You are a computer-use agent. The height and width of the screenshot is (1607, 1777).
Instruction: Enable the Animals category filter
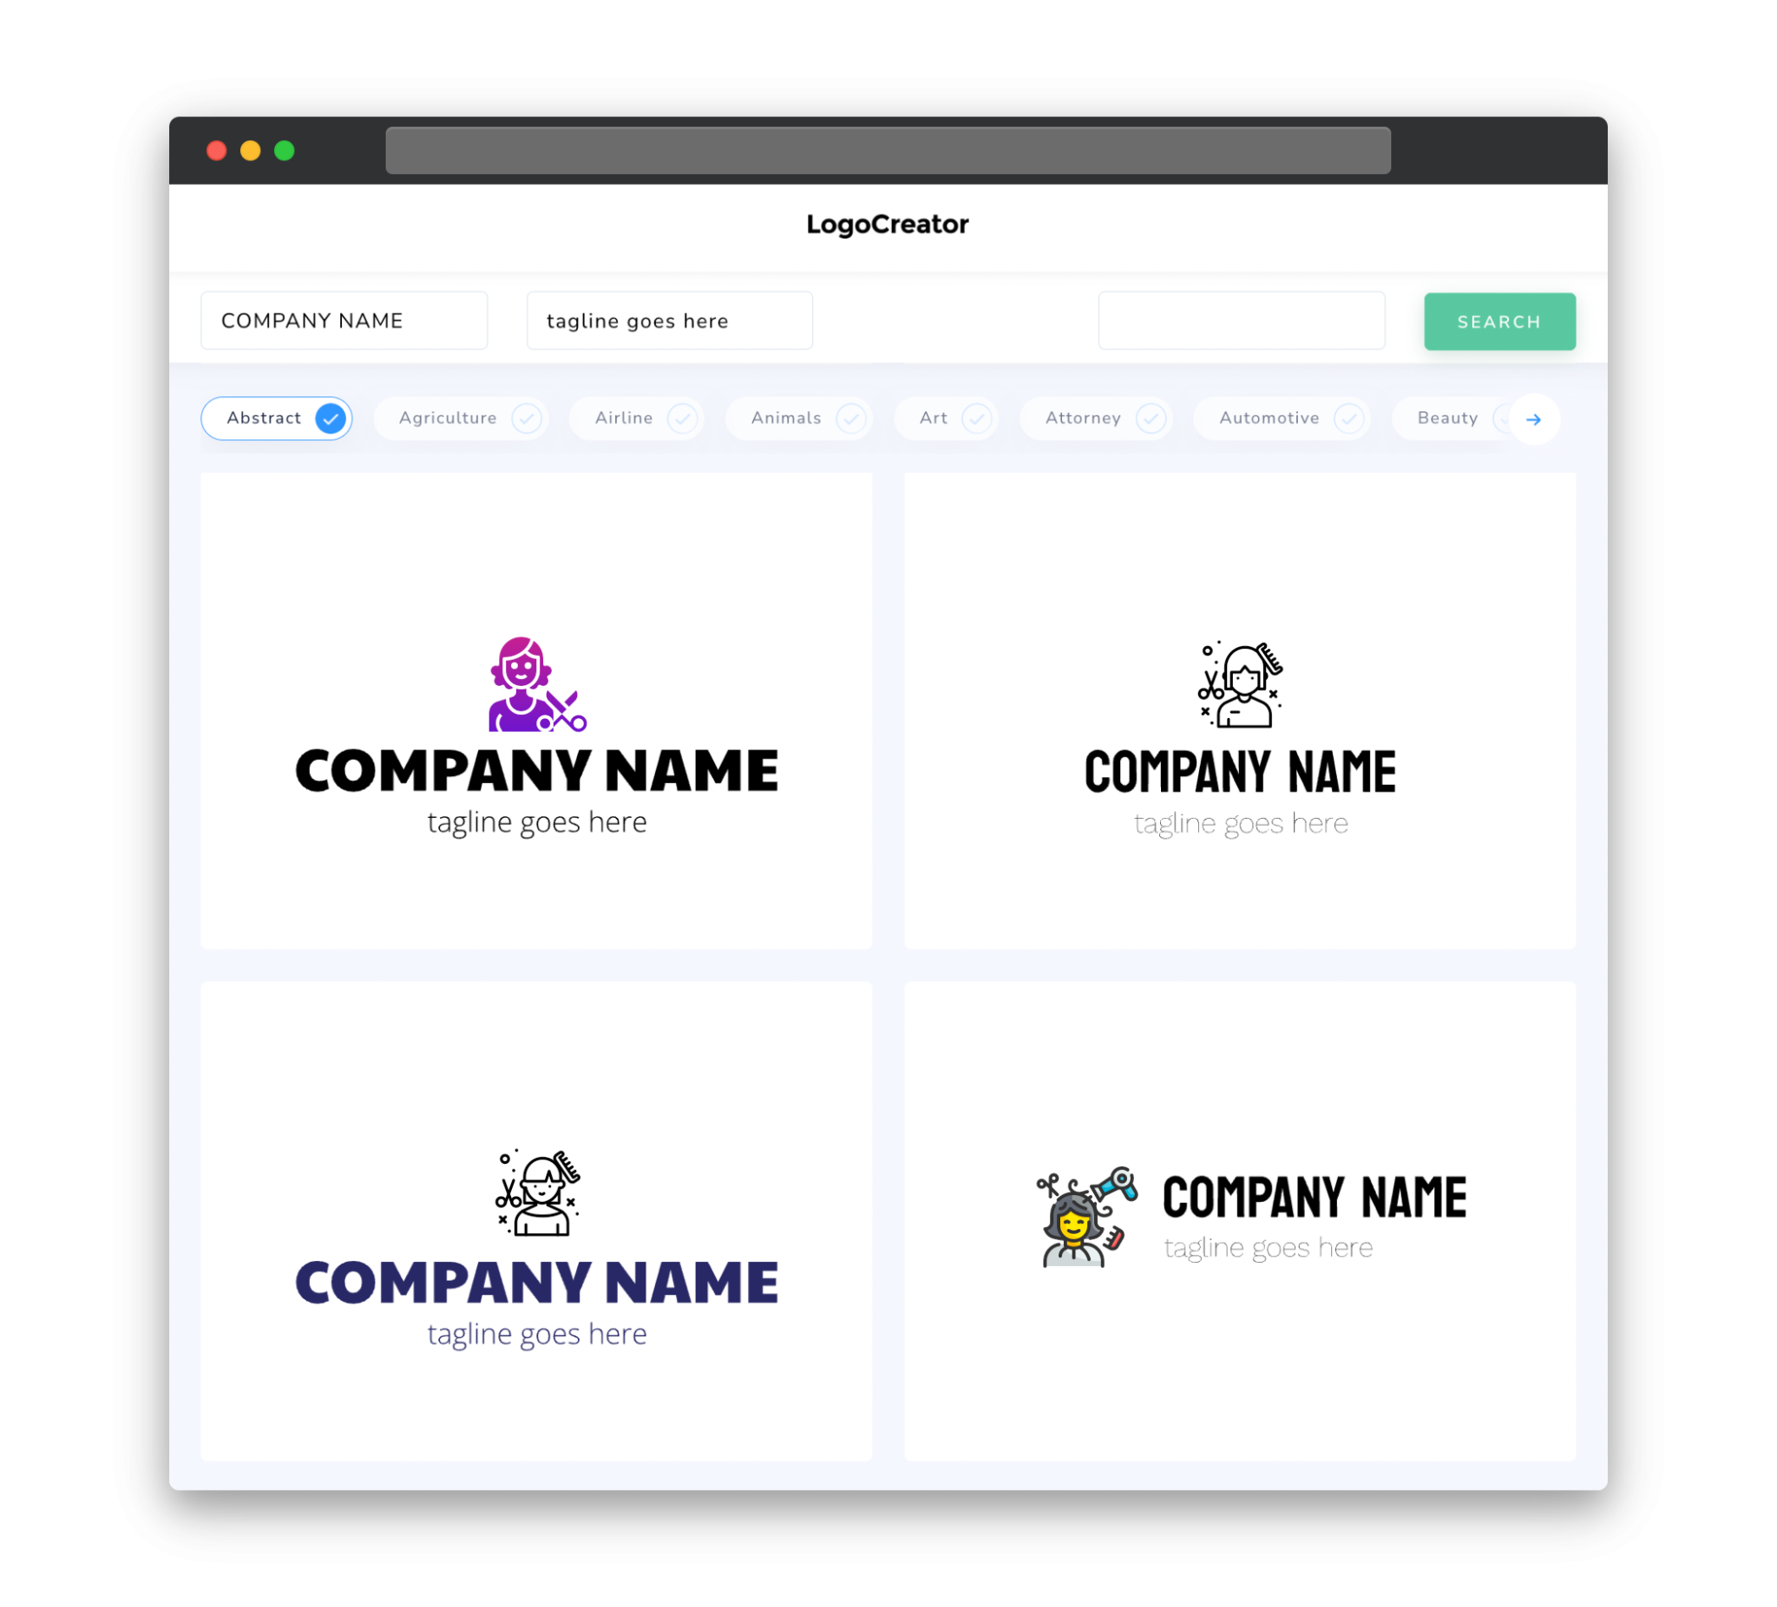pyautogui.click(x=803, y=418)
